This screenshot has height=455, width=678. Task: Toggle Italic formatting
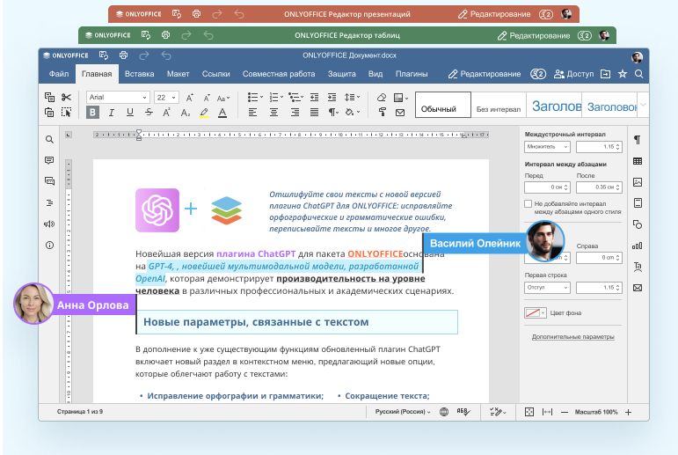click(112, 113)
